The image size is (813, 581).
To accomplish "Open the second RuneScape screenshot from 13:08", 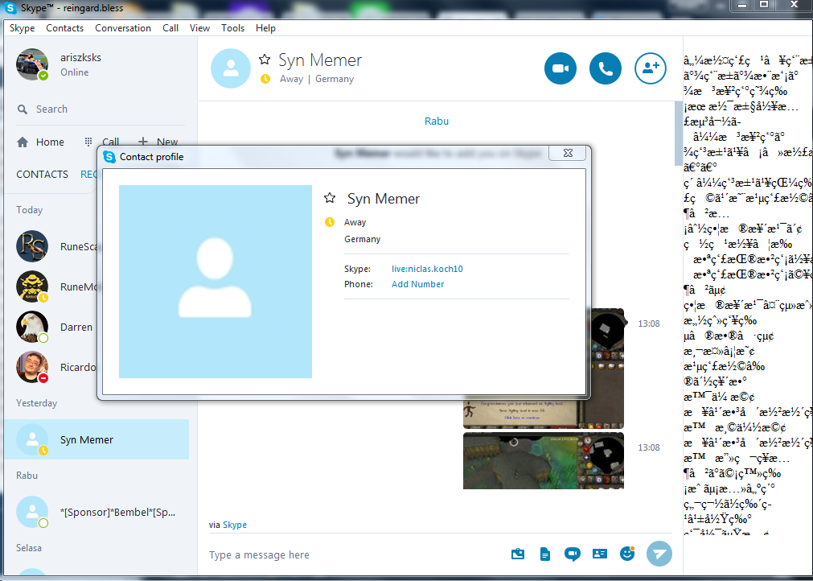I will click(544, 460).
